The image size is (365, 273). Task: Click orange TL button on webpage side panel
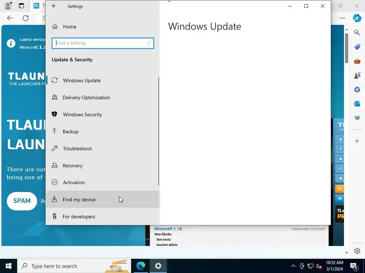tap(340, 189)
